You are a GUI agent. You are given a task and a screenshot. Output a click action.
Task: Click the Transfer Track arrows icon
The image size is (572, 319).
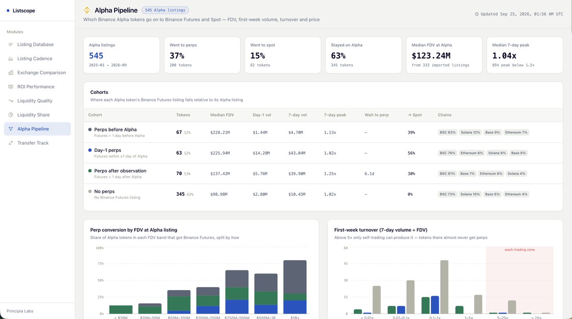click(10, 143)
